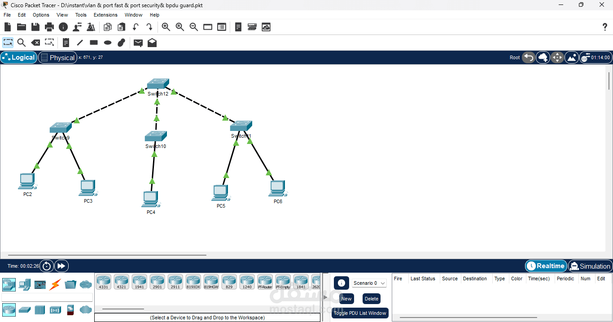Switch to Realtime mode

(546, 266)
